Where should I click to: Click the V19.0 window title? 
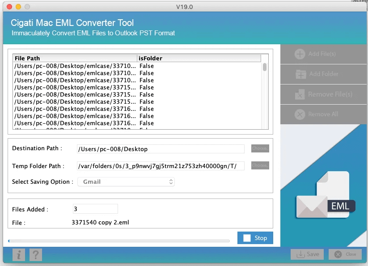[x=185, y=7]
